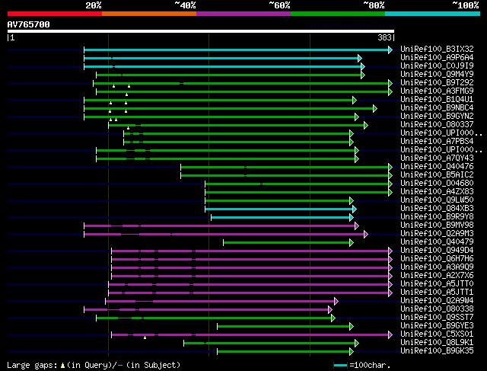The image size is (487, 371).
Task: Click the yellow gap marker under C5XS01 bar
Action: tap(145, 337)
